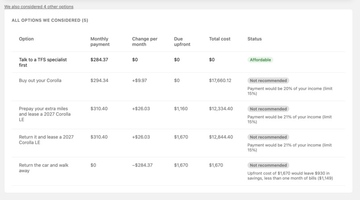
Task: Click 'Upfront cost of $1,670 would leave $930' note
Action: (290, 176)
